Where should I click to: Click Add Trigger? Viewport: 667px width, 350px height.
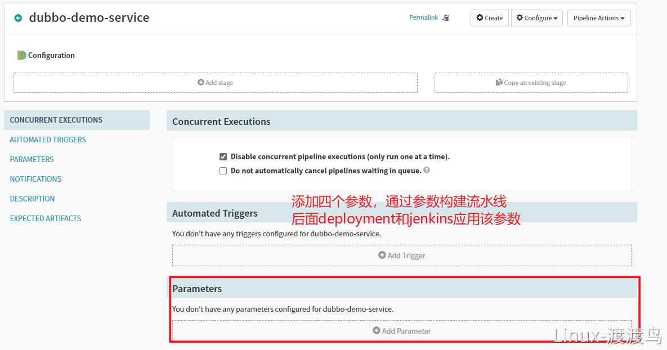[401, 255]
